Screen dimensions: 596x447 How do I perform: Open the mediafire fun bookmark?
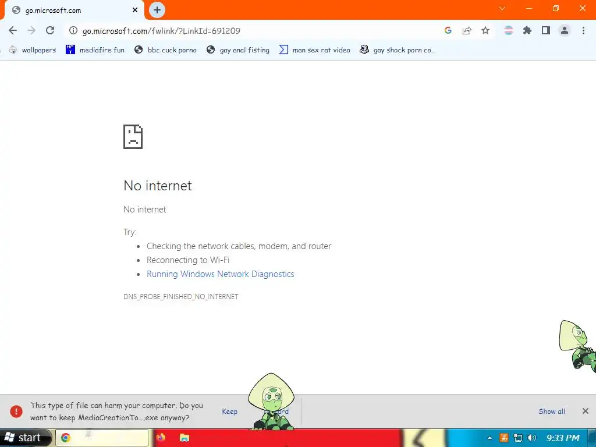(95, 50)
